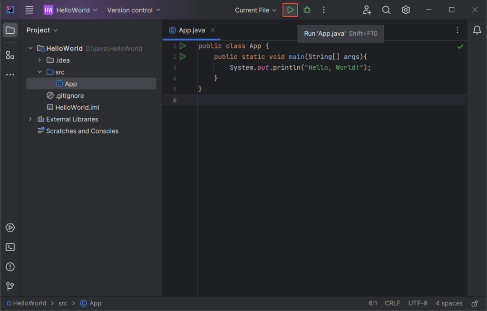Click UTF-8 encoding in the status bar
The width and height of the screenshot is (487, 311).
(x=418, y=303)
